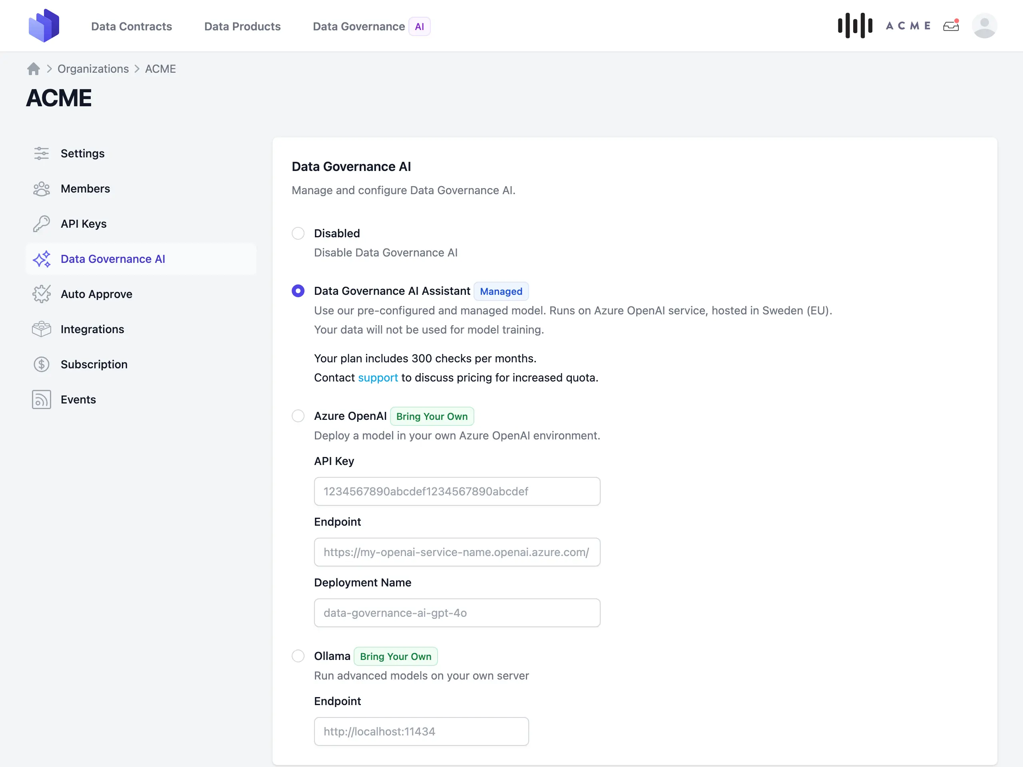
Task: Click the Azure OpenAI Bring Your Own badge
Action: tap(432, 416)
